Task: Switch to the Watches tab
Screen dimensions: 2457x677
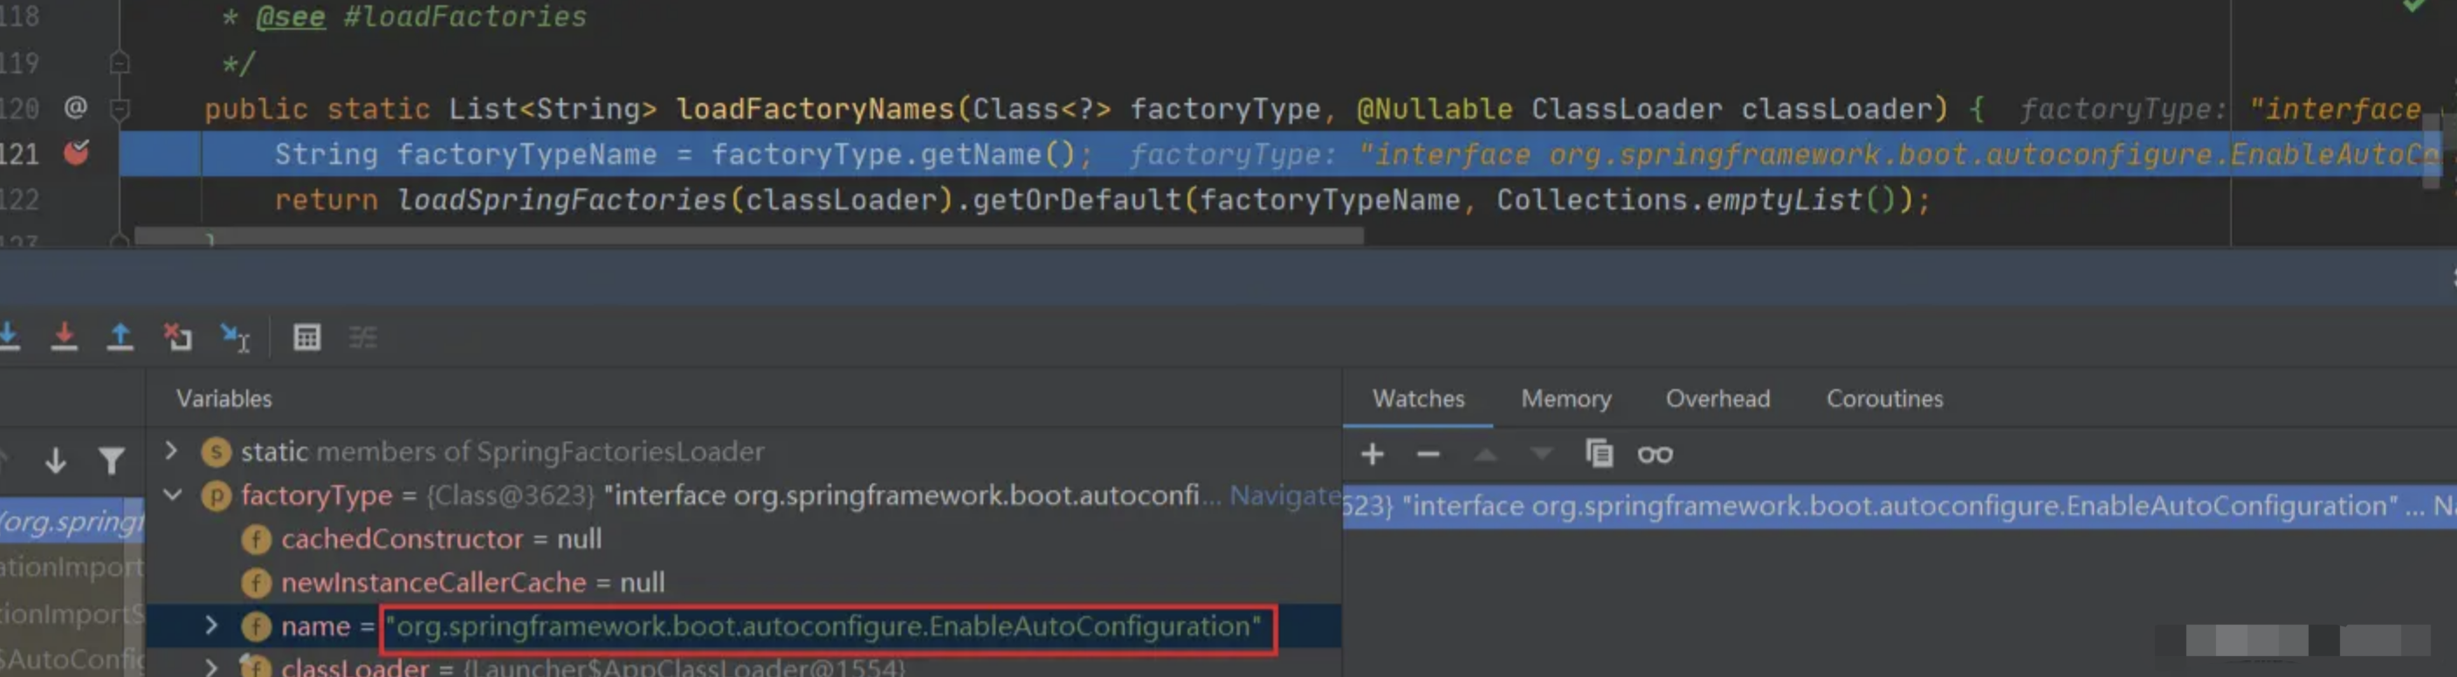Action: [x=1418, y=399]
